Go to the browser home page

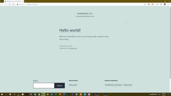(x=13, y=4)
